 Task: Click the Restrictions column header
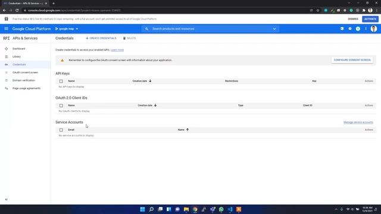coord(232,81)
